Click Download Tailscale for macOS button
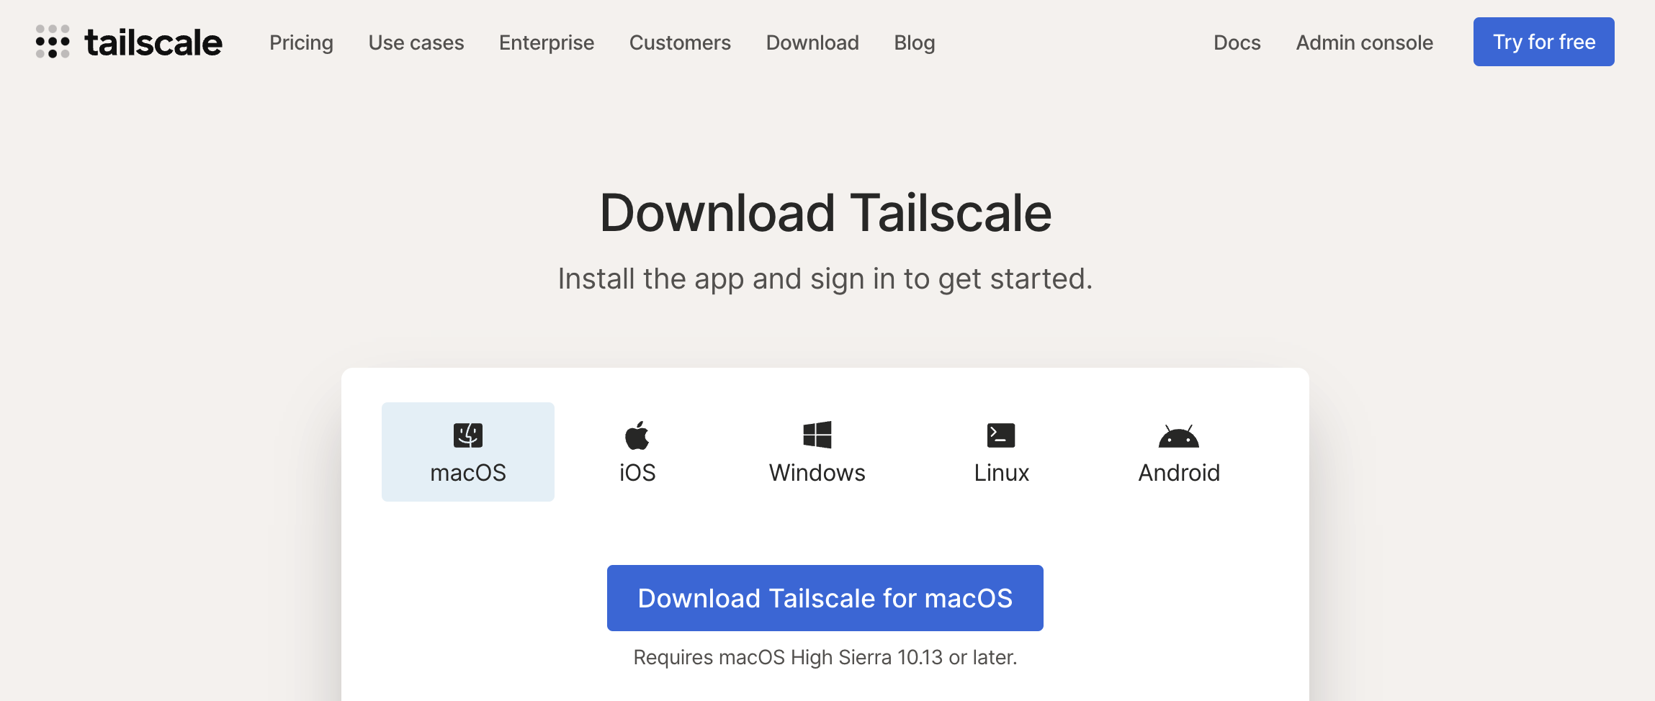This screenshot has height=701, width=1655. [x=825, y=598]
